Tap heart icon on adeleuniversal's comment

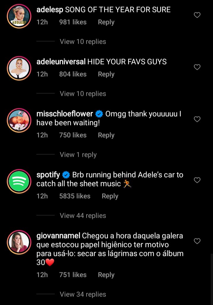(x=197, y=67)
